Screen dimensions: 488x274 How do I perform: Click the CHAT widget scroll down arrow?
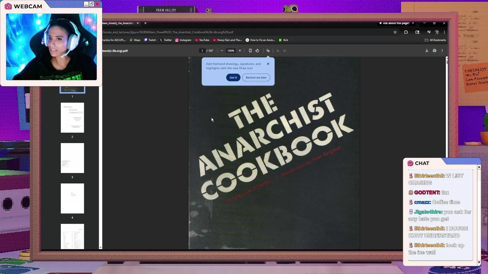click(x=479, y=262)
